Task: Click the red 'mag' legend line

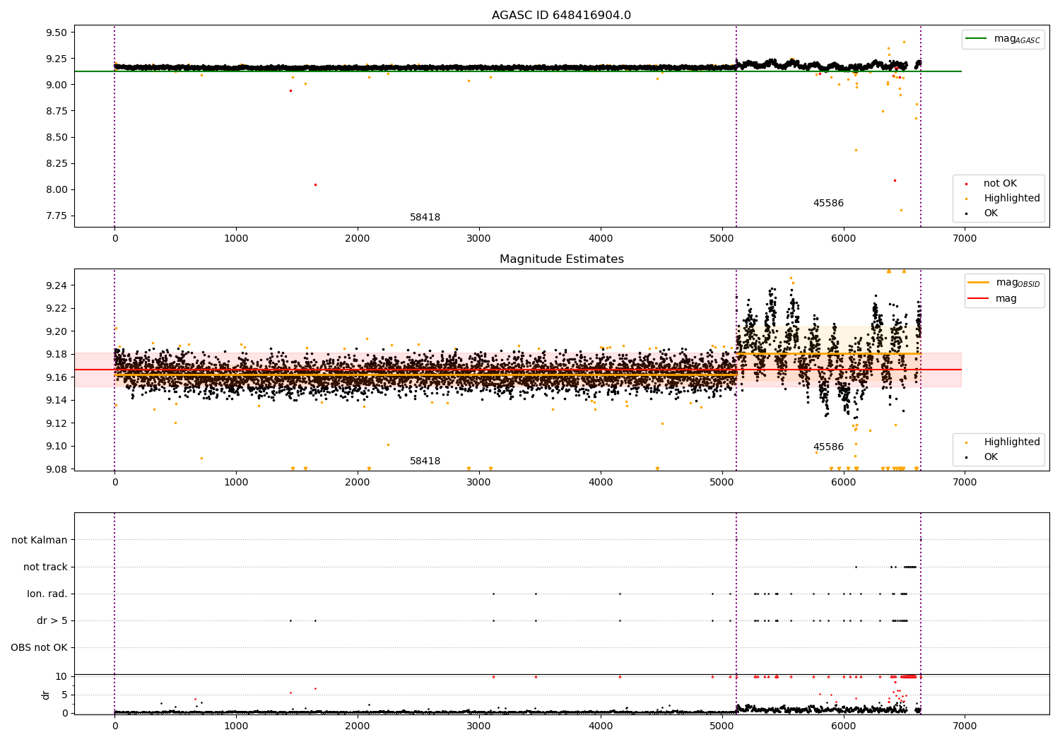Action: [979, 298]
